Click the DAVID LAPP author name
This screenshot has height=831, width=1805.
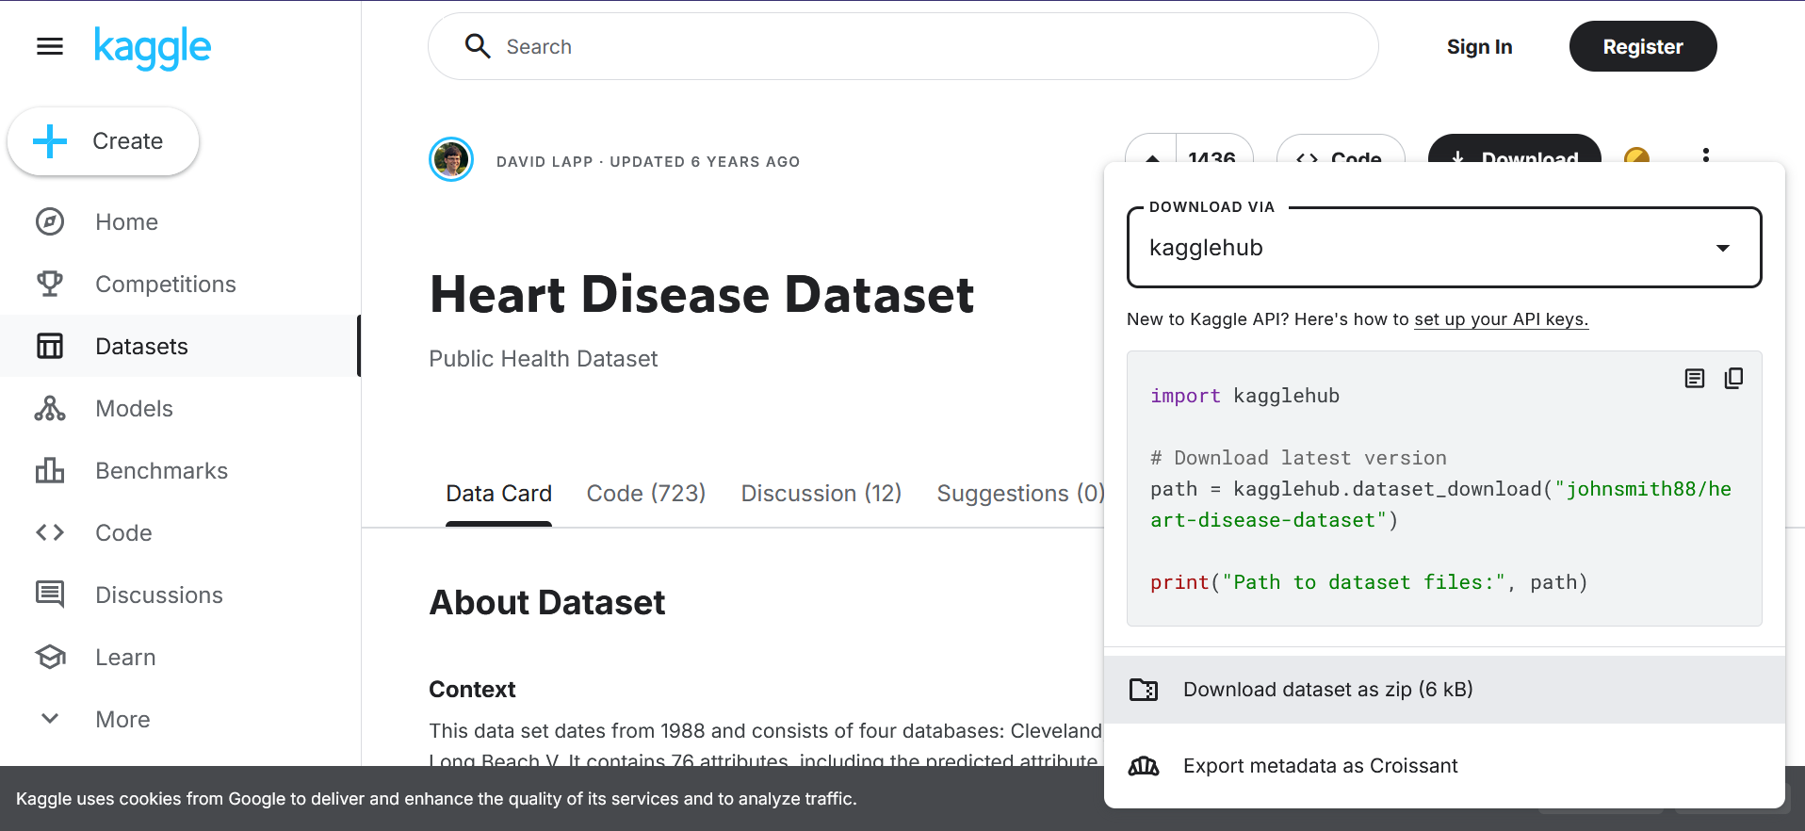[x=545, y=161]
